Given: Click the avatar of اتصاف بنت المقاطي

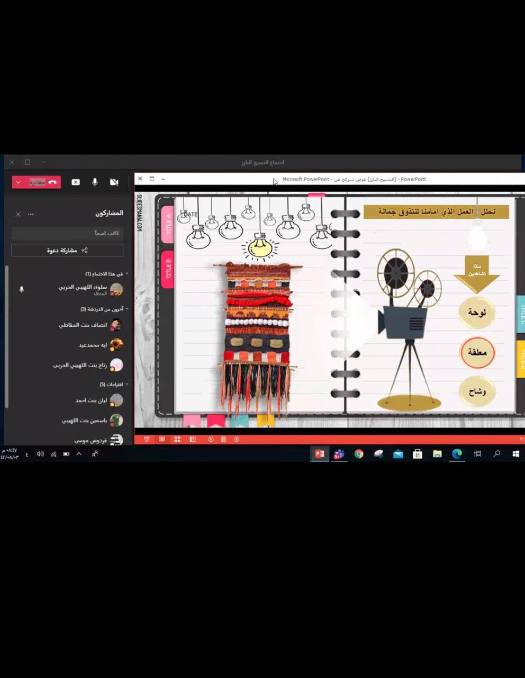Looking at the screenshot, I should point(116,325).
